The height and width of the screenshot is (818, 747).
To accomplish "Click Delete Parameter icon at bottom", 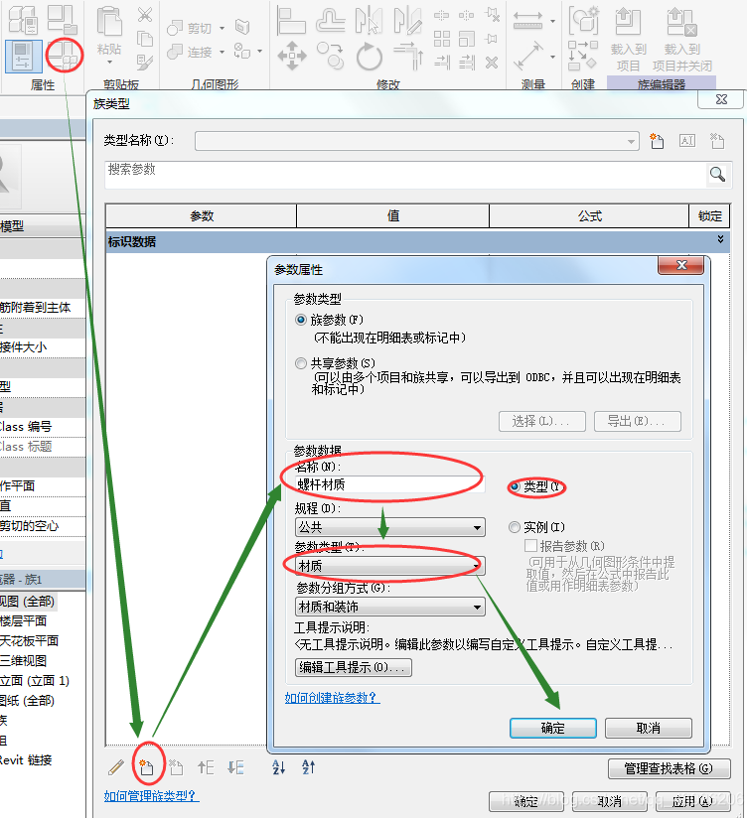I will coord(176,767).
